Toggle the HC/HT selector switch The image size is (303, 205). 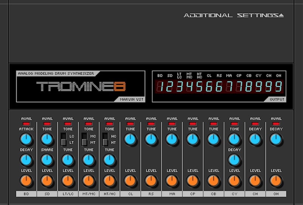pos(105,139)
